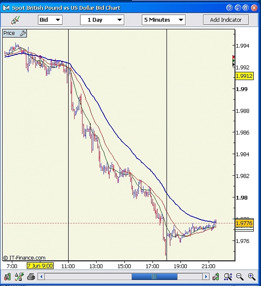Close the Bid Chart window
The image size is (261, 286).
(254, 8)
